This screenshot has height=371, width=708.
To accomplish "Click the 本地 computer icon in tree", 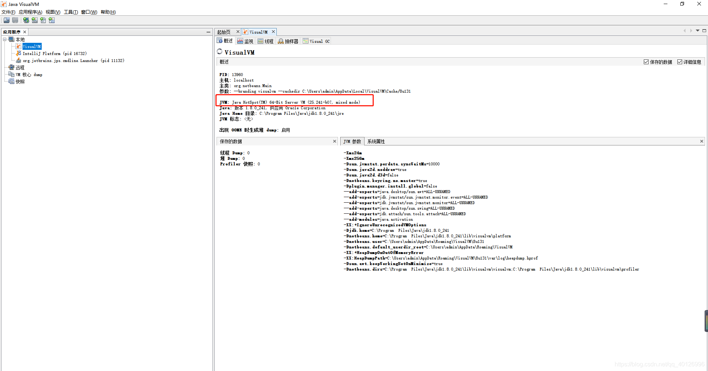I will click(x=11, y=39).
